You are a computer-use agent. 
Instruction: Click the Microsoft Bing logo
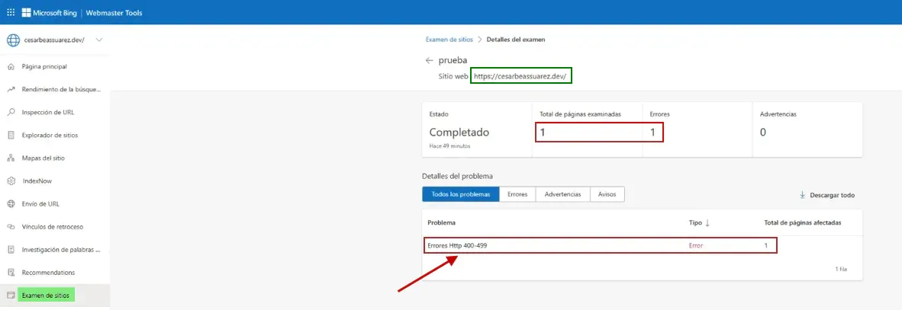pos(50,13)
